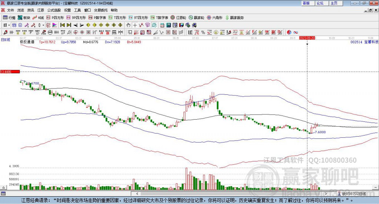Image resolution: width=379 pixels, height=204 pixels.
Task: Click the horizontal scrollbar right arrow
Action: tap(326, 194)
